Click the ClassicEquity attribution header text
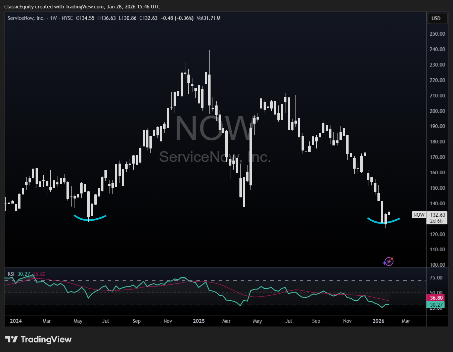 [82, 7]
